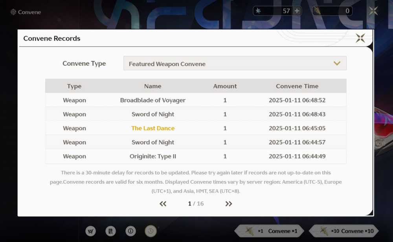The height and width of the screenshot is (242, 393).
Task: Click the time 2025-01-11 06:44:49
Action: (297, 156)
